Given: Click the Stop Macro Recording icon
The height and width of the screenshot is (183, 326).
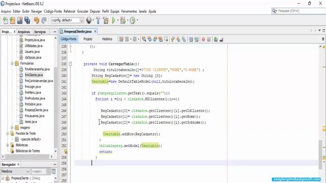Looking at the screenshot, I should coord(209,40).
